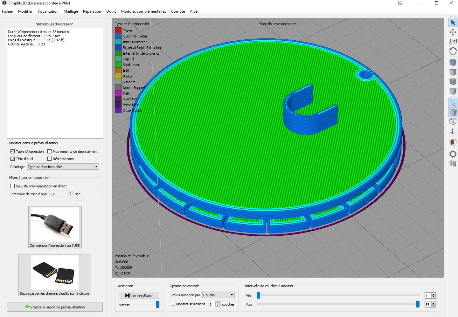Enable Suivi de prévisualisation en direct
The width and height of the screenshot is (458, 317).
point(13,186)
